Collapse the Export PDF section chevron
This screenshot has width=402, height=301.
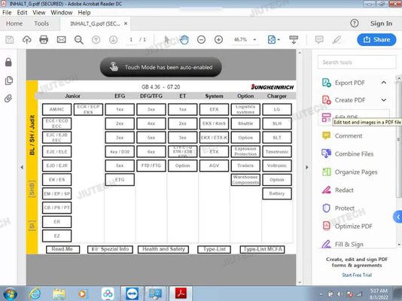point(384,83)
